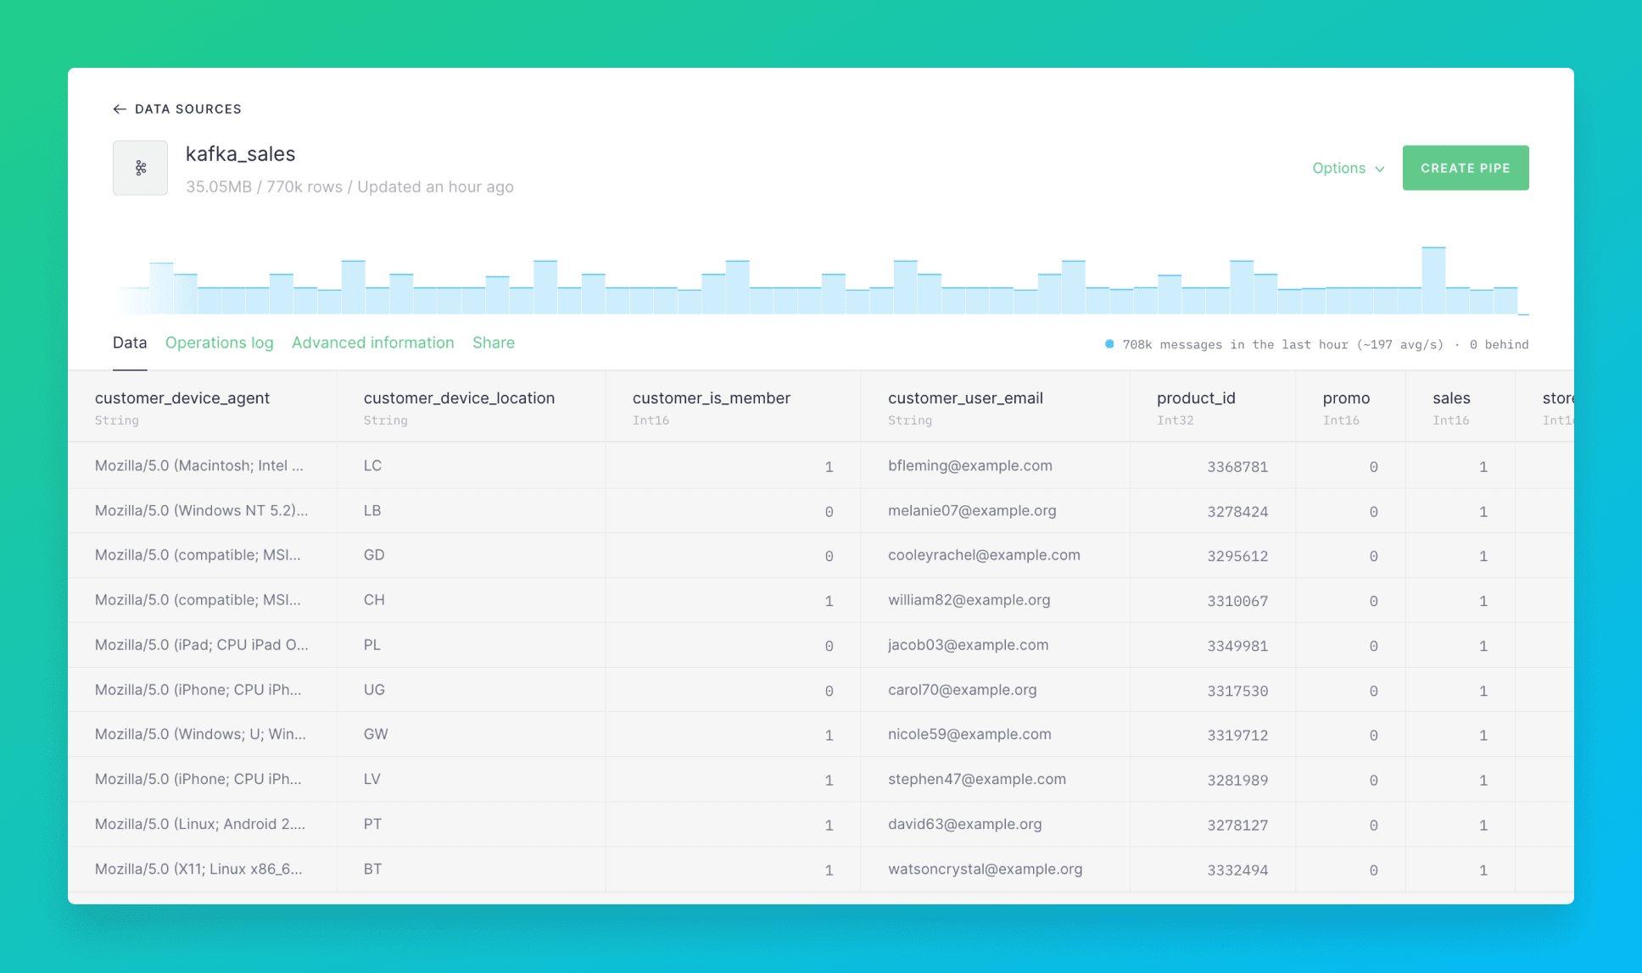The width and height of the screenshot is (1642, 973).
Task: Select the Data tab
Action: [x=130, y=342]
